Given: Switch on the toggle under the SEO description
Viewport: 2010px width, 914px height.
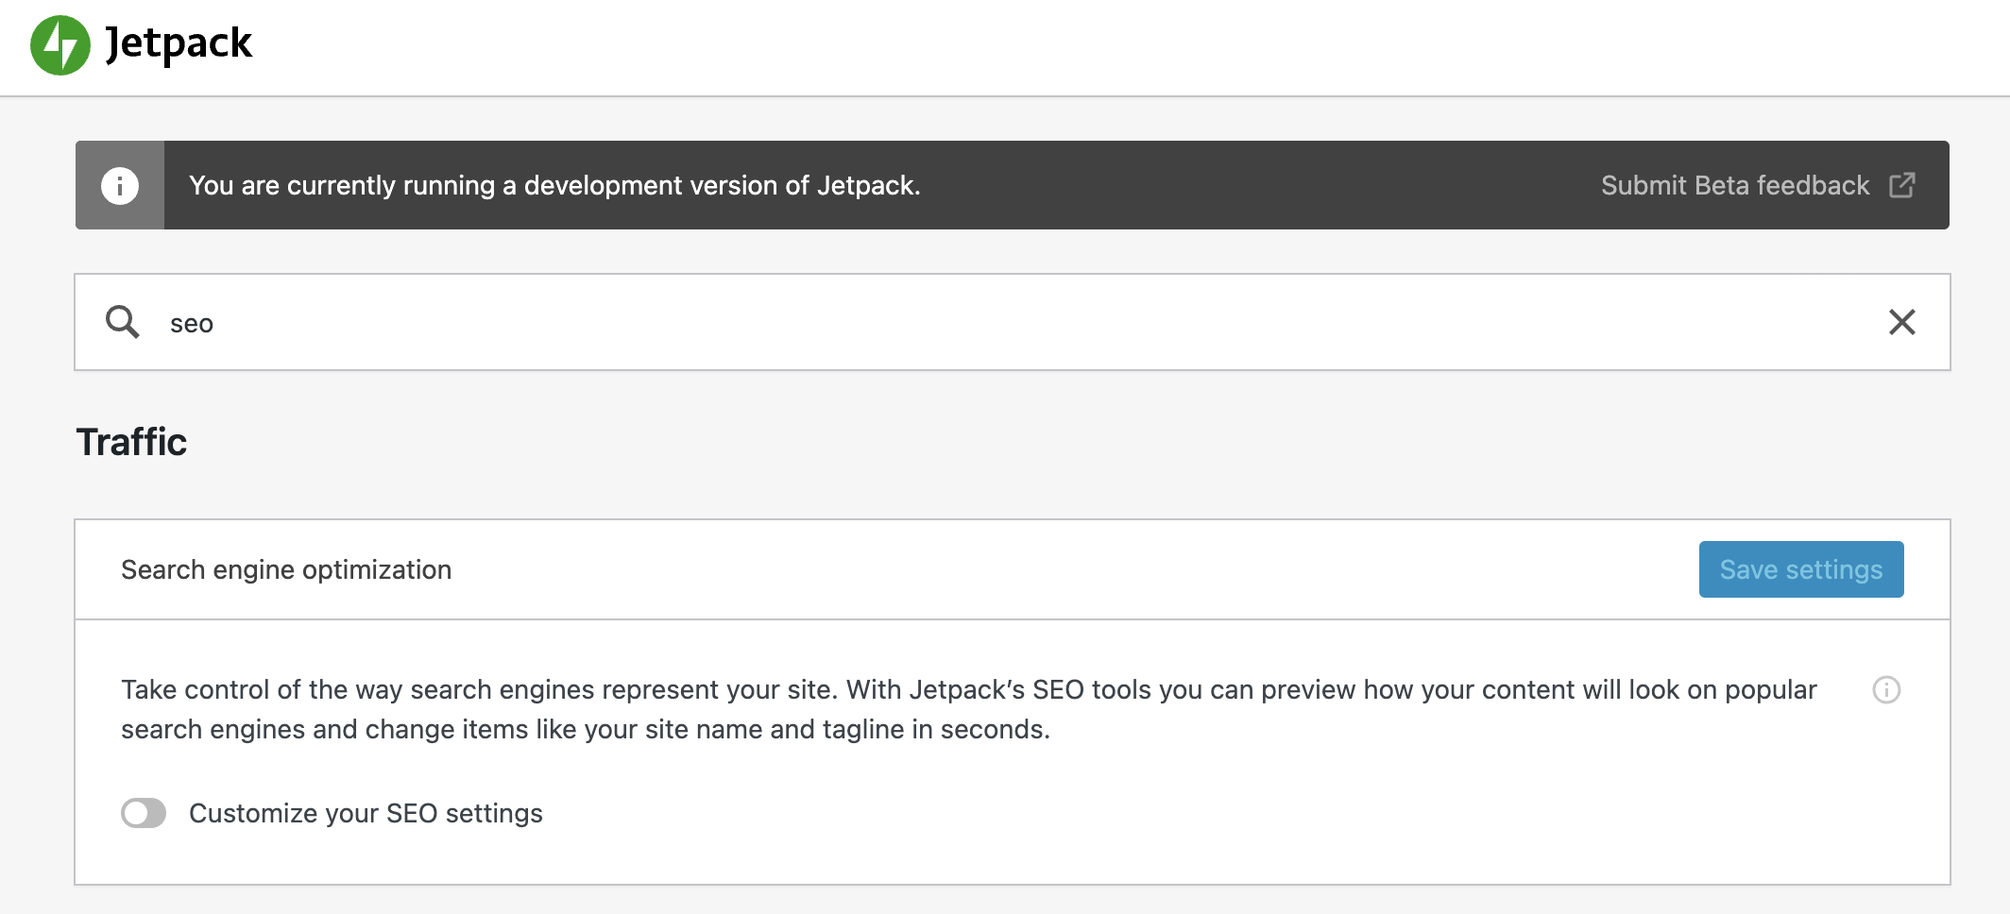Looking at the screenshot, I should (x=144, y=813).
